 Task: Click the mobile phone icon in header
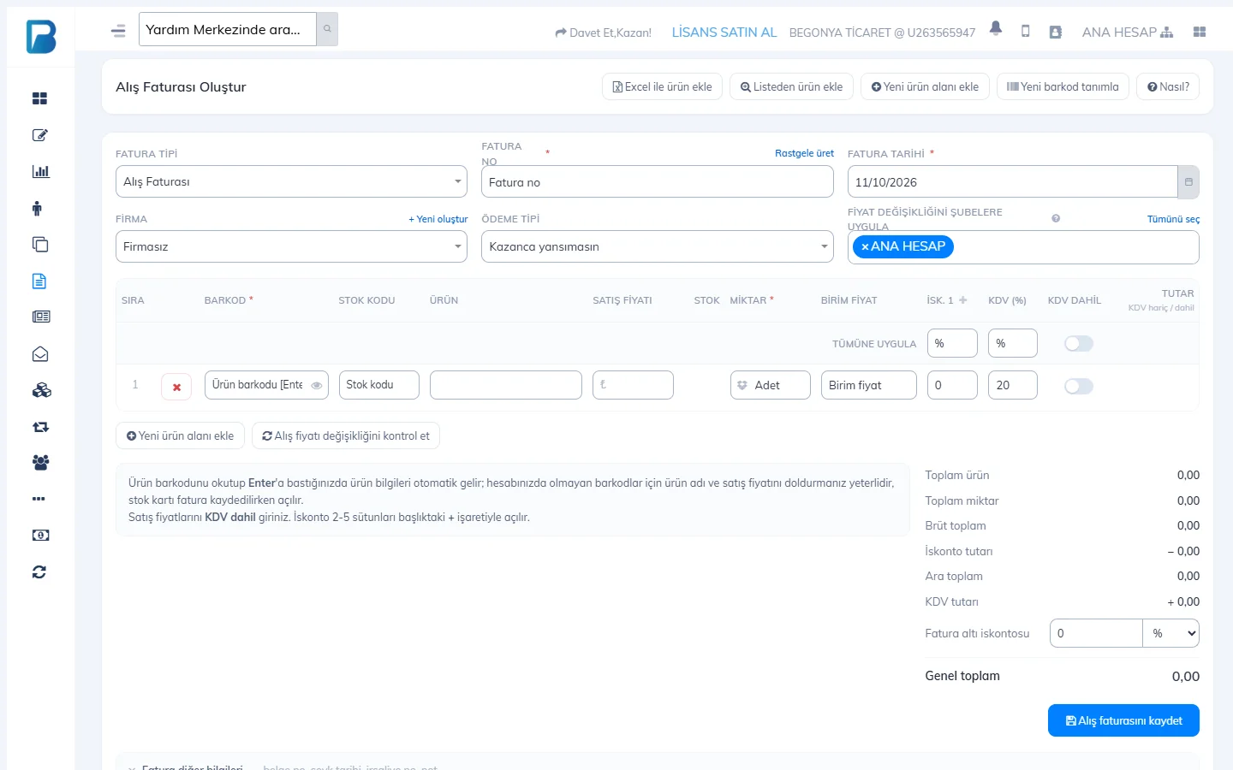(1025, 32)
